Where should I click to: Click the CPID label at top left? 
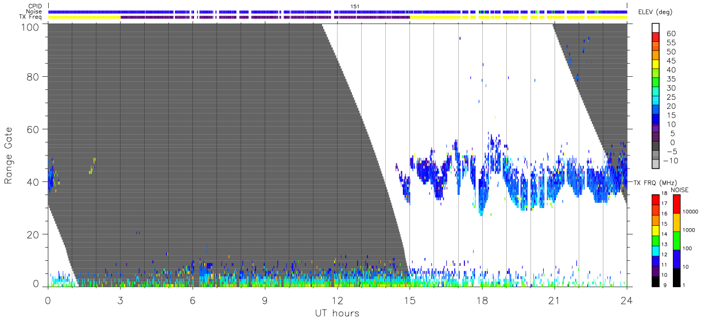[x=36, y=6]
